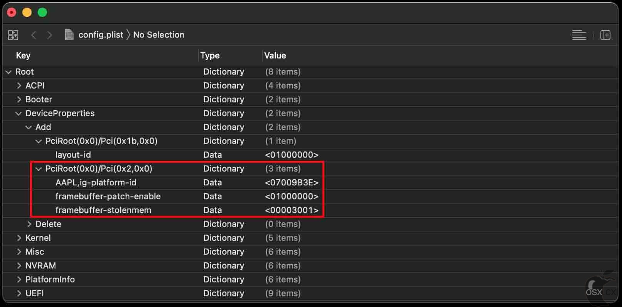Collapse the Root dictionary
The height and width of the screenshot is (307, 622).
click(x=8, y=72)
